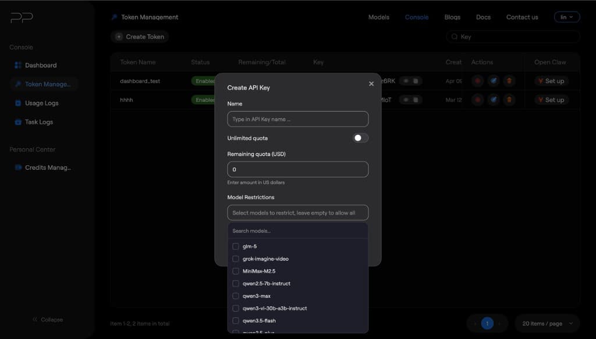Viewport: 596px width, 339px height.
Task: Click the Key search field
Action: pyautogui.click(x=513, y=37)
